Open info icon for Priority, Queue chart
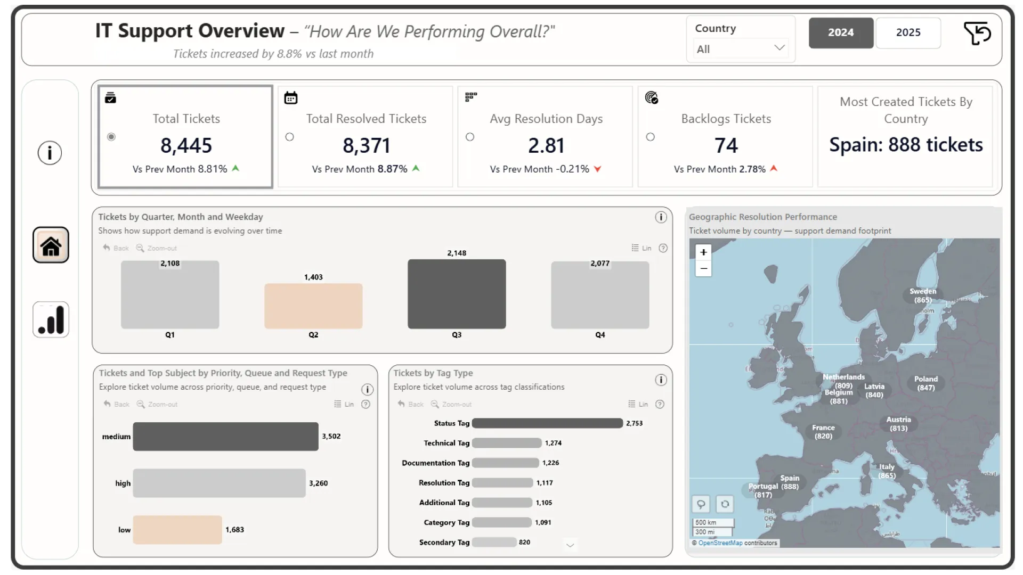1023x575 pixels. click(367, 389)
